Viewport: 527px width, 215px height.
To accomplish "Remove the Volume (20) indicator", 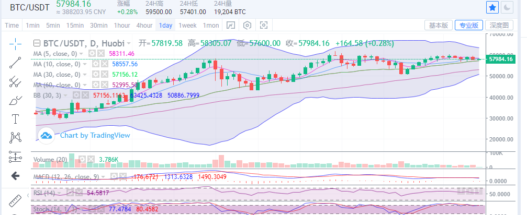I will (91, 159).
